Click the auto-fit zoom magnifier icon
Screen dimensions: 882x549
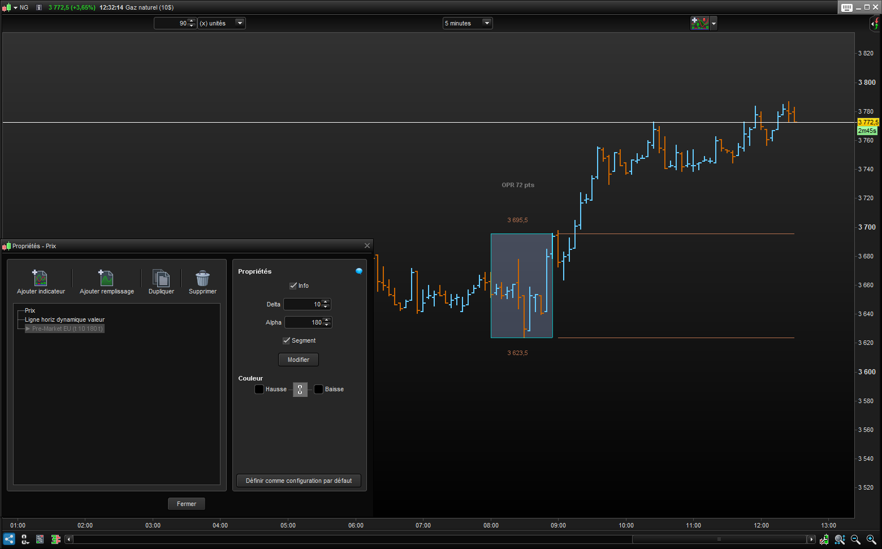(x=840, y=539)
